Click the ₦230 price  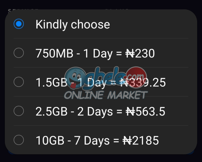click(x=140, y=53)
